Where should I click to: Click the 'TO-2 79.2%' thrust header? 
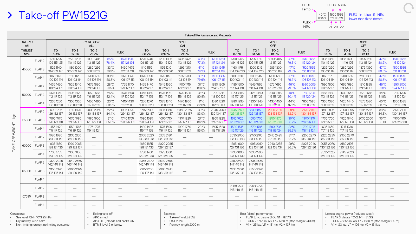[94, 52]
